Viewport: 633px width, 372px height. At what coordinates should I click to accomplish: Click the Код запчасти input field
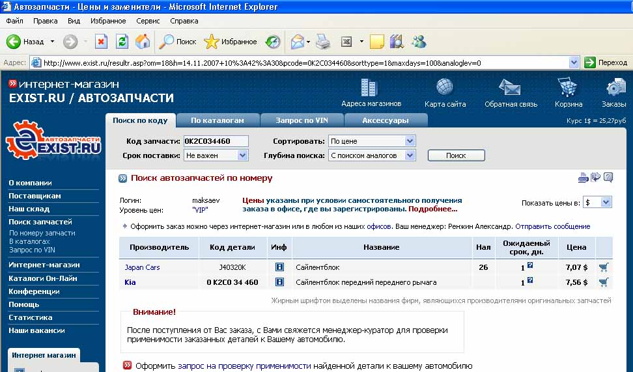[215, 141]
